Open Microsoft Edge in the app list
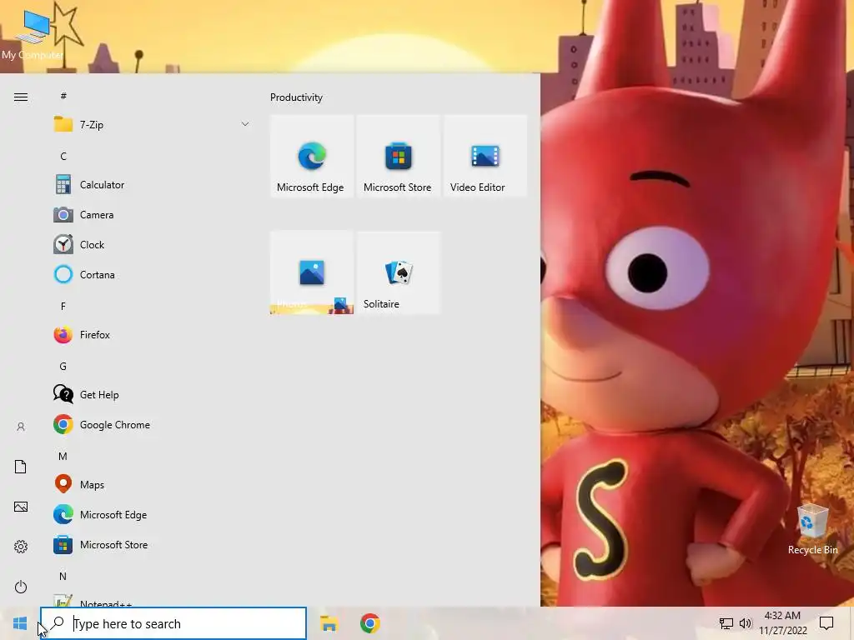The height and width of the screenshot is (640, 854). 152,514
